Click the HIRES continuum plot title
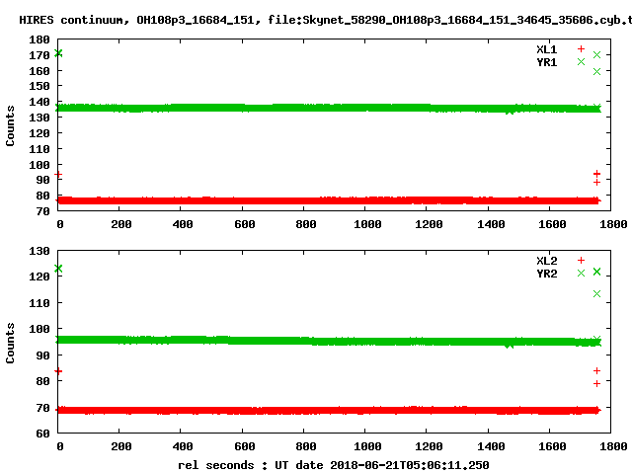632x474 pixels. pos(325,20)
